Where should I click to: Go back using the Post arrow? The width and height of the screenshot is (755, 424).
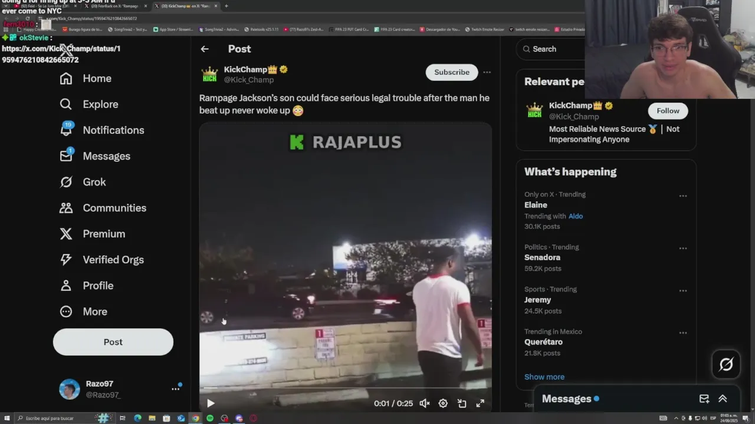coord(204,49)
